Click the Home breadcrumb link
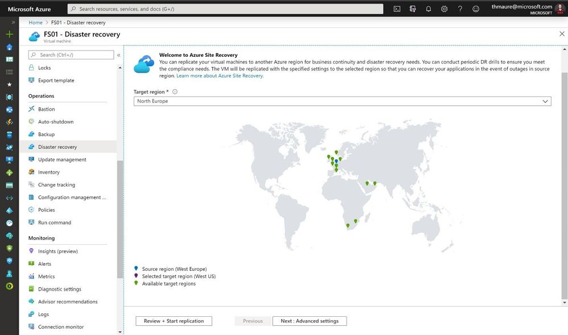568x335 pixels. point(35,22)
